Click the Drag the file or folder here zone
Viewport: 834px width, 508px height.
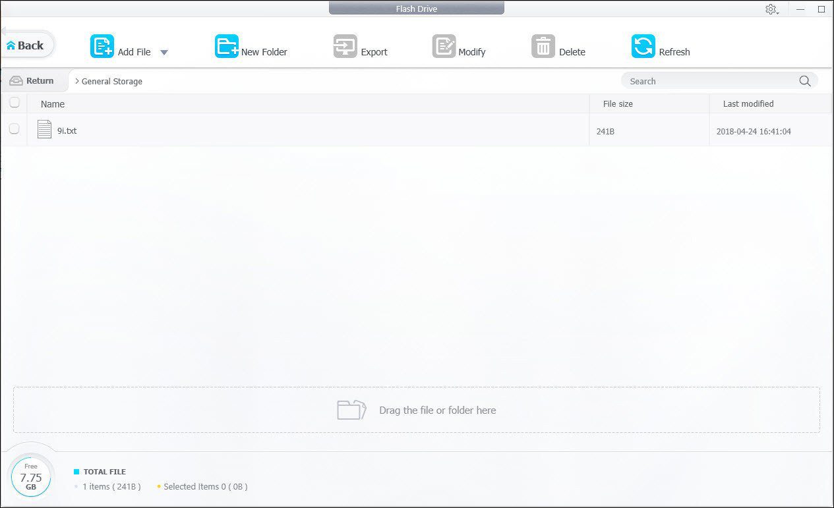(x=417, y=410)
